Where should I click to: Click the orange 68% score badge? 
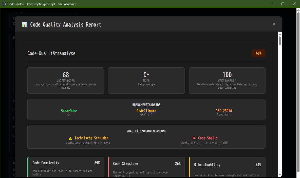click(x=259, y=53)
